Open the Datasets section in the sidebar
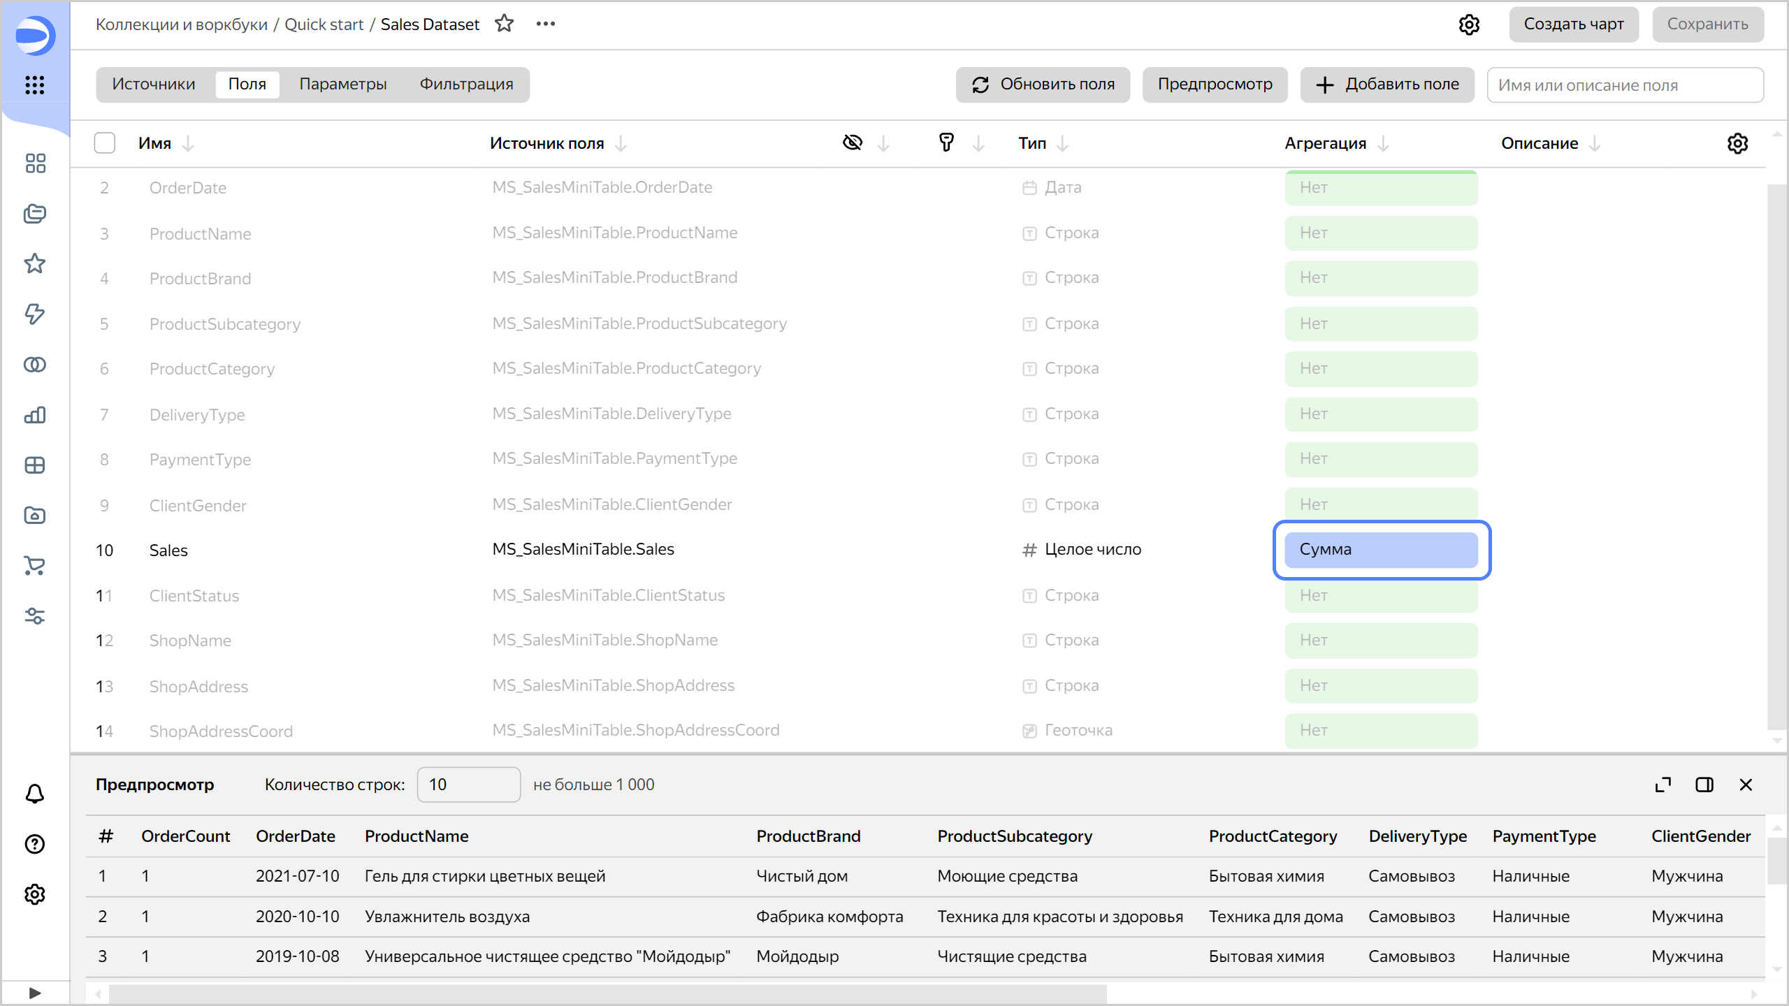Image resolution: width=1789 pixels, height=1006 pixels. (x=34, y=364)
